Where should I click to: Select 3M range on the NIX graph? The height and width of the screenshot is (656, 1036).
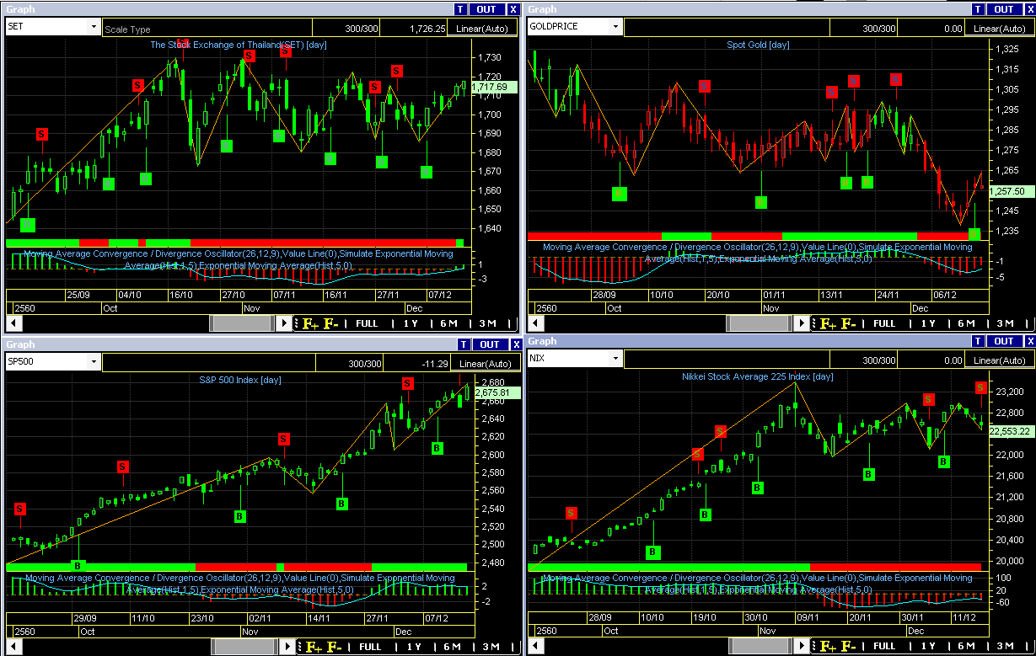(x=1005, y=647)
